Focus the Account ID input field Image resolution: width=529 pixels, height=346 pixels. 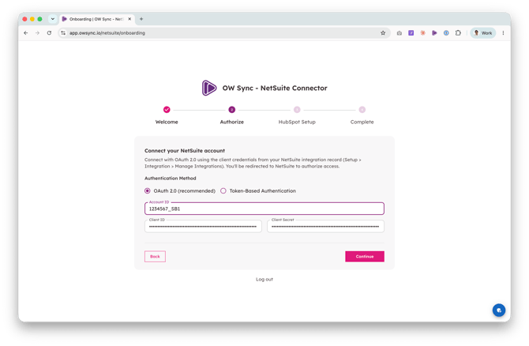tap(264, 209)
